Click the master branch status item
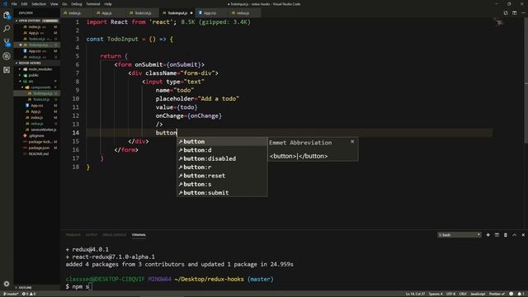 pyautogui.click(x=10, y=294)
